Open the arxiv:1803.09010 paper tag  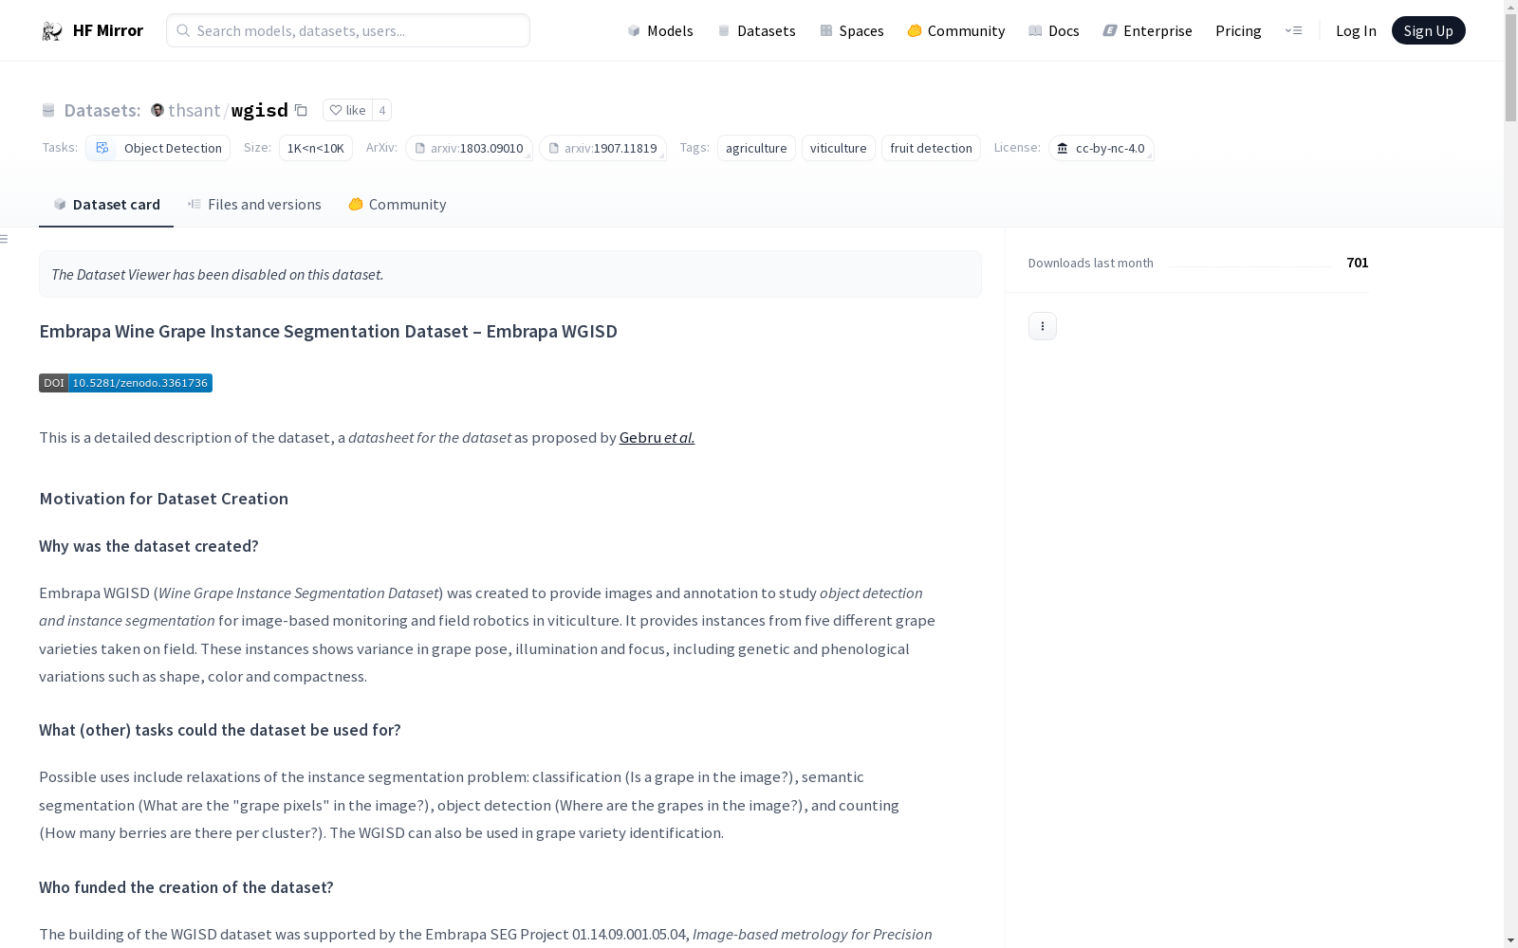[x=469, y=148]
